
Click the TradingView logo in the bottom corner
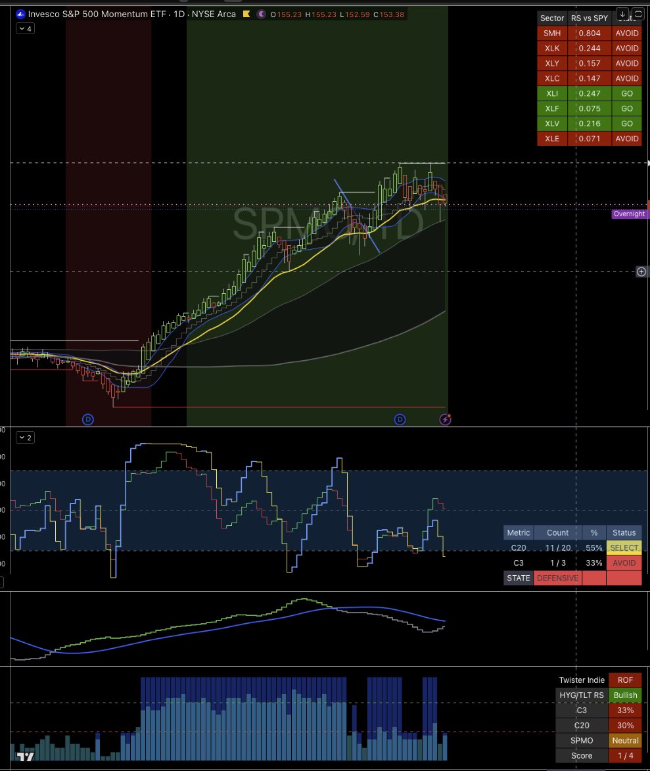tap(26, 757)
